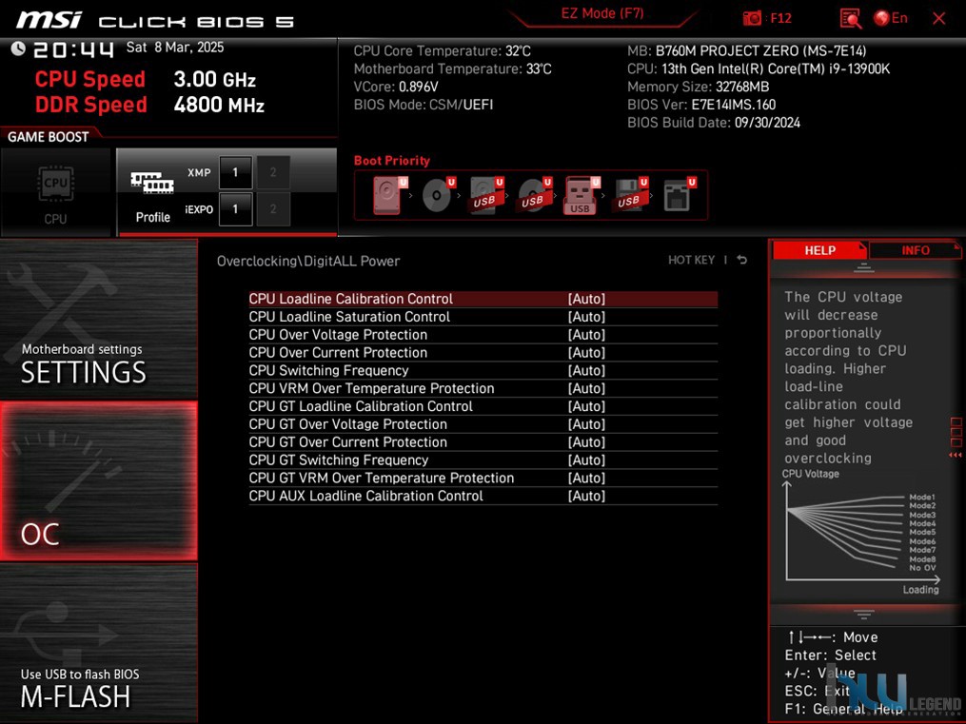Take a screenshot with the F12 camera icon
The image size is (966, 724).
[752, 18]
